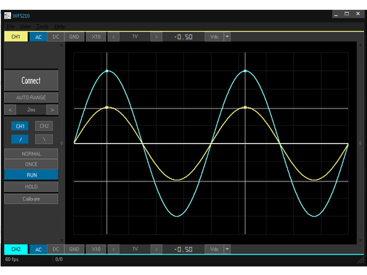Open the View menu
This screenshot has height=275, width=367.
[25, 26]
